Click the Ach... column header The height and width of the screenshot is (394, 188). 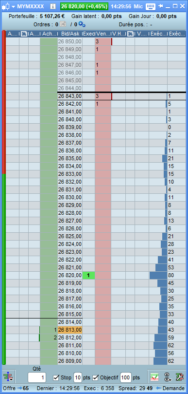(49, 34)
